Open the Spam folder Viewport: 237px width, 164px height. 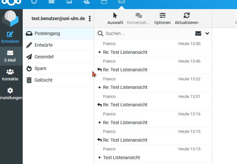(58, 68)
